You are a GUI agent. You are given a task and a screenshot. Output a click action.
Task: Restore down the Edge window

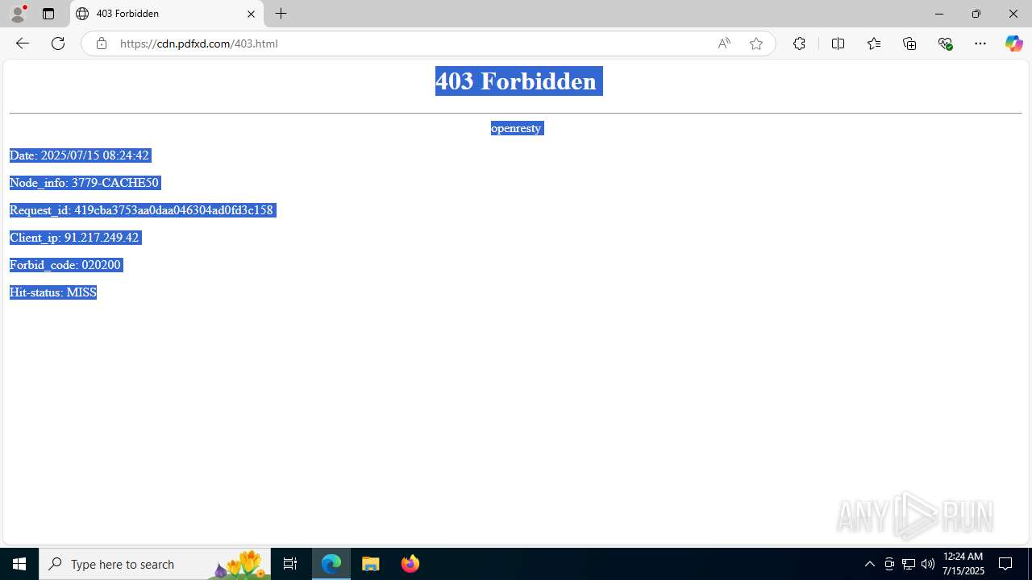click(x=976, y=14)
